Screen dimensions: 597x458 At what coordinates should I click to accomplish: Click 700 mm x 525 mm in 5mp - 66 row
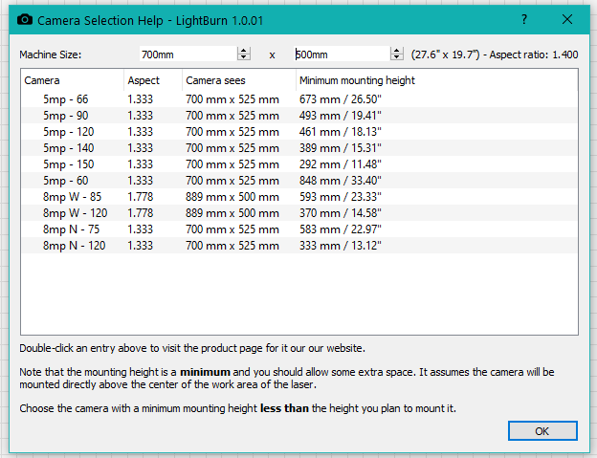coord(232,99)
